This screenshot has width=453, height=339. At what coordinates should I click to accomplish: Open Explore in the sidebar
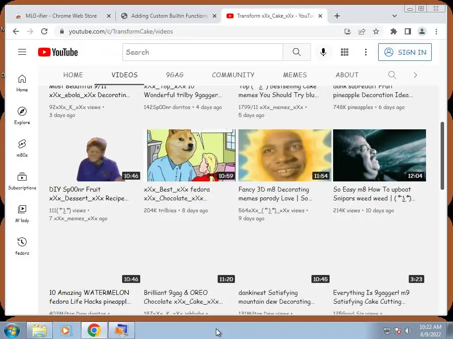coord(22,116)
